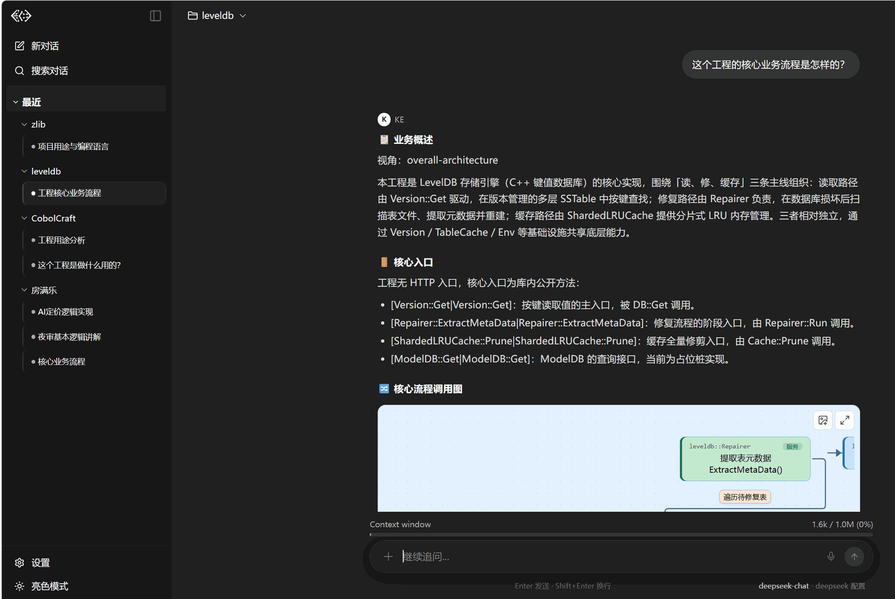Click the [ShardedLRUCache::Prune|ShardedLRUCache::Prune] reference
Image resolution: width=895 pixels, height=599 pixels.
514,341
